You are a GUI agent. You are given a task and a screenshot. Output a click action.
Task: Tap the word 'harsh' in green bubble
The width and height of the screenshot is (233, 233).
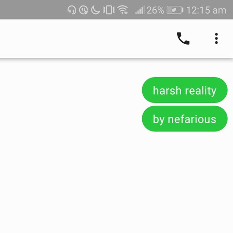(167, 90)
